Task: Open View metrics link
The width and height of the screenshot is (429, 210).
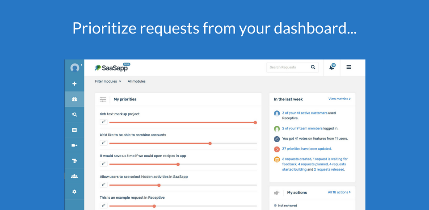Action: pyautogui.click(x=340, y=99)
